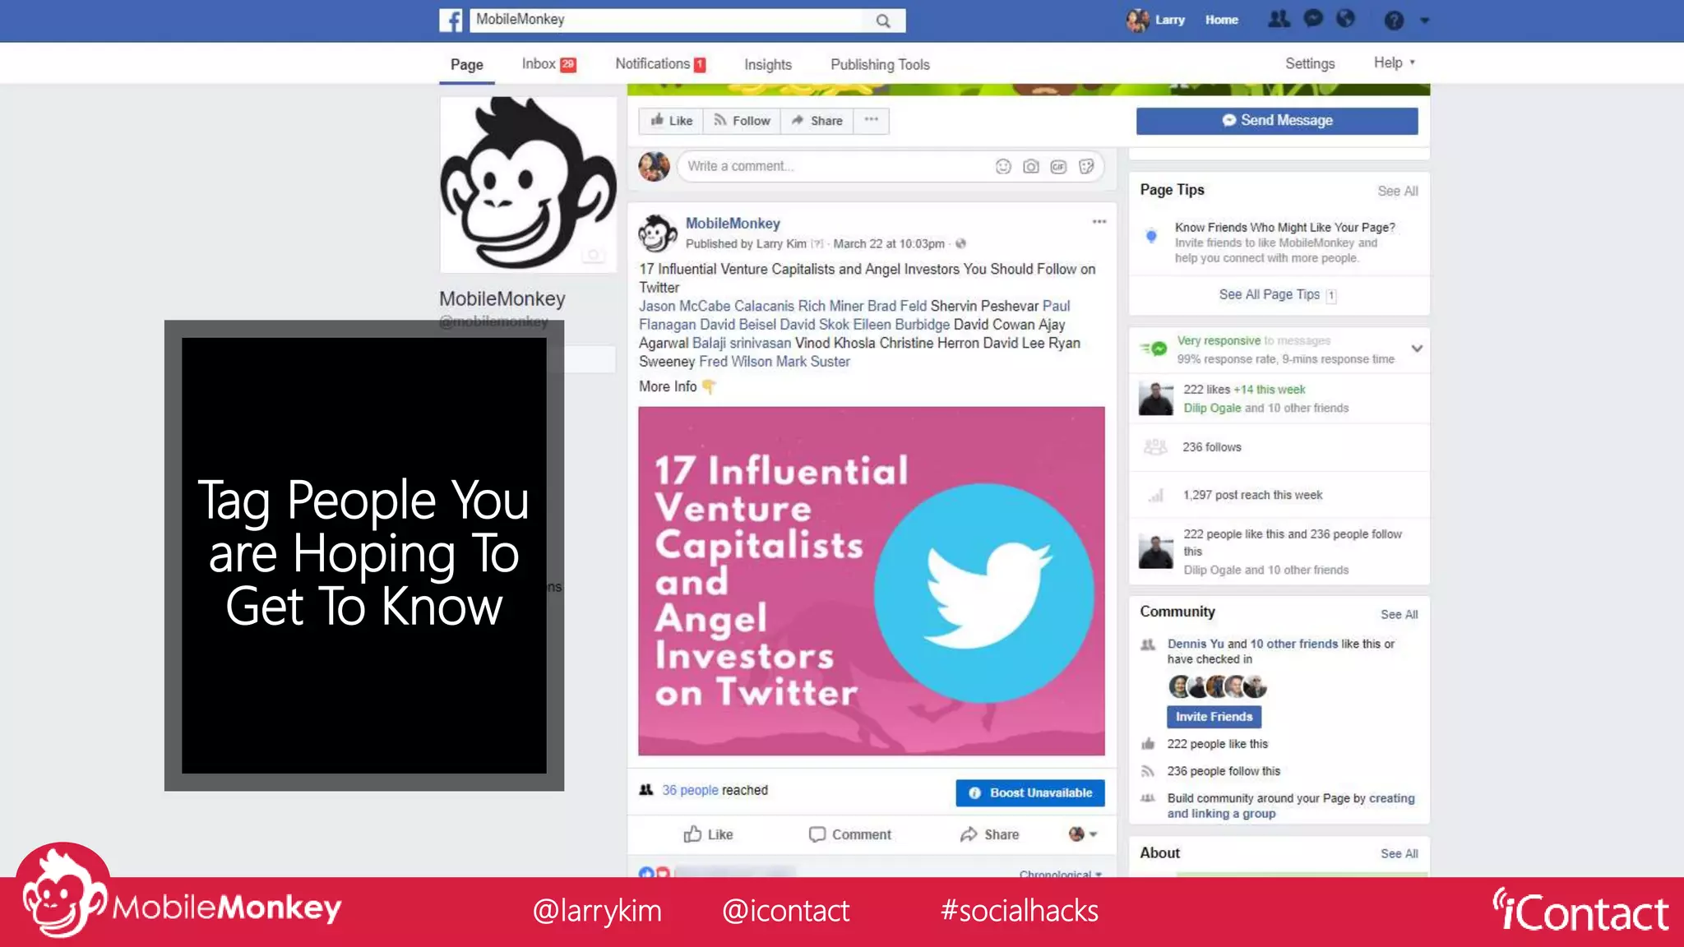Screen dimensions: 1684x947
Task: Open page more options ellipsis button
Action: pos(872,120)
